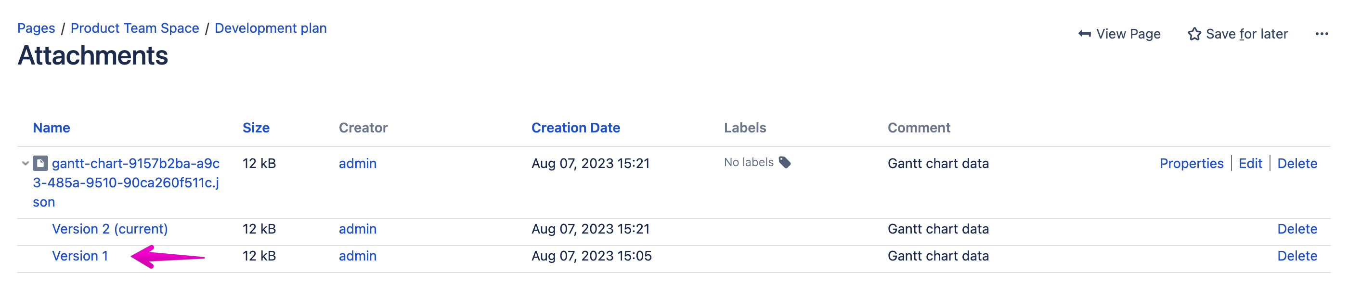Click the Save for later star icon
The height and width of the screenshot is (287, 1348).
tap(1196, 34)
